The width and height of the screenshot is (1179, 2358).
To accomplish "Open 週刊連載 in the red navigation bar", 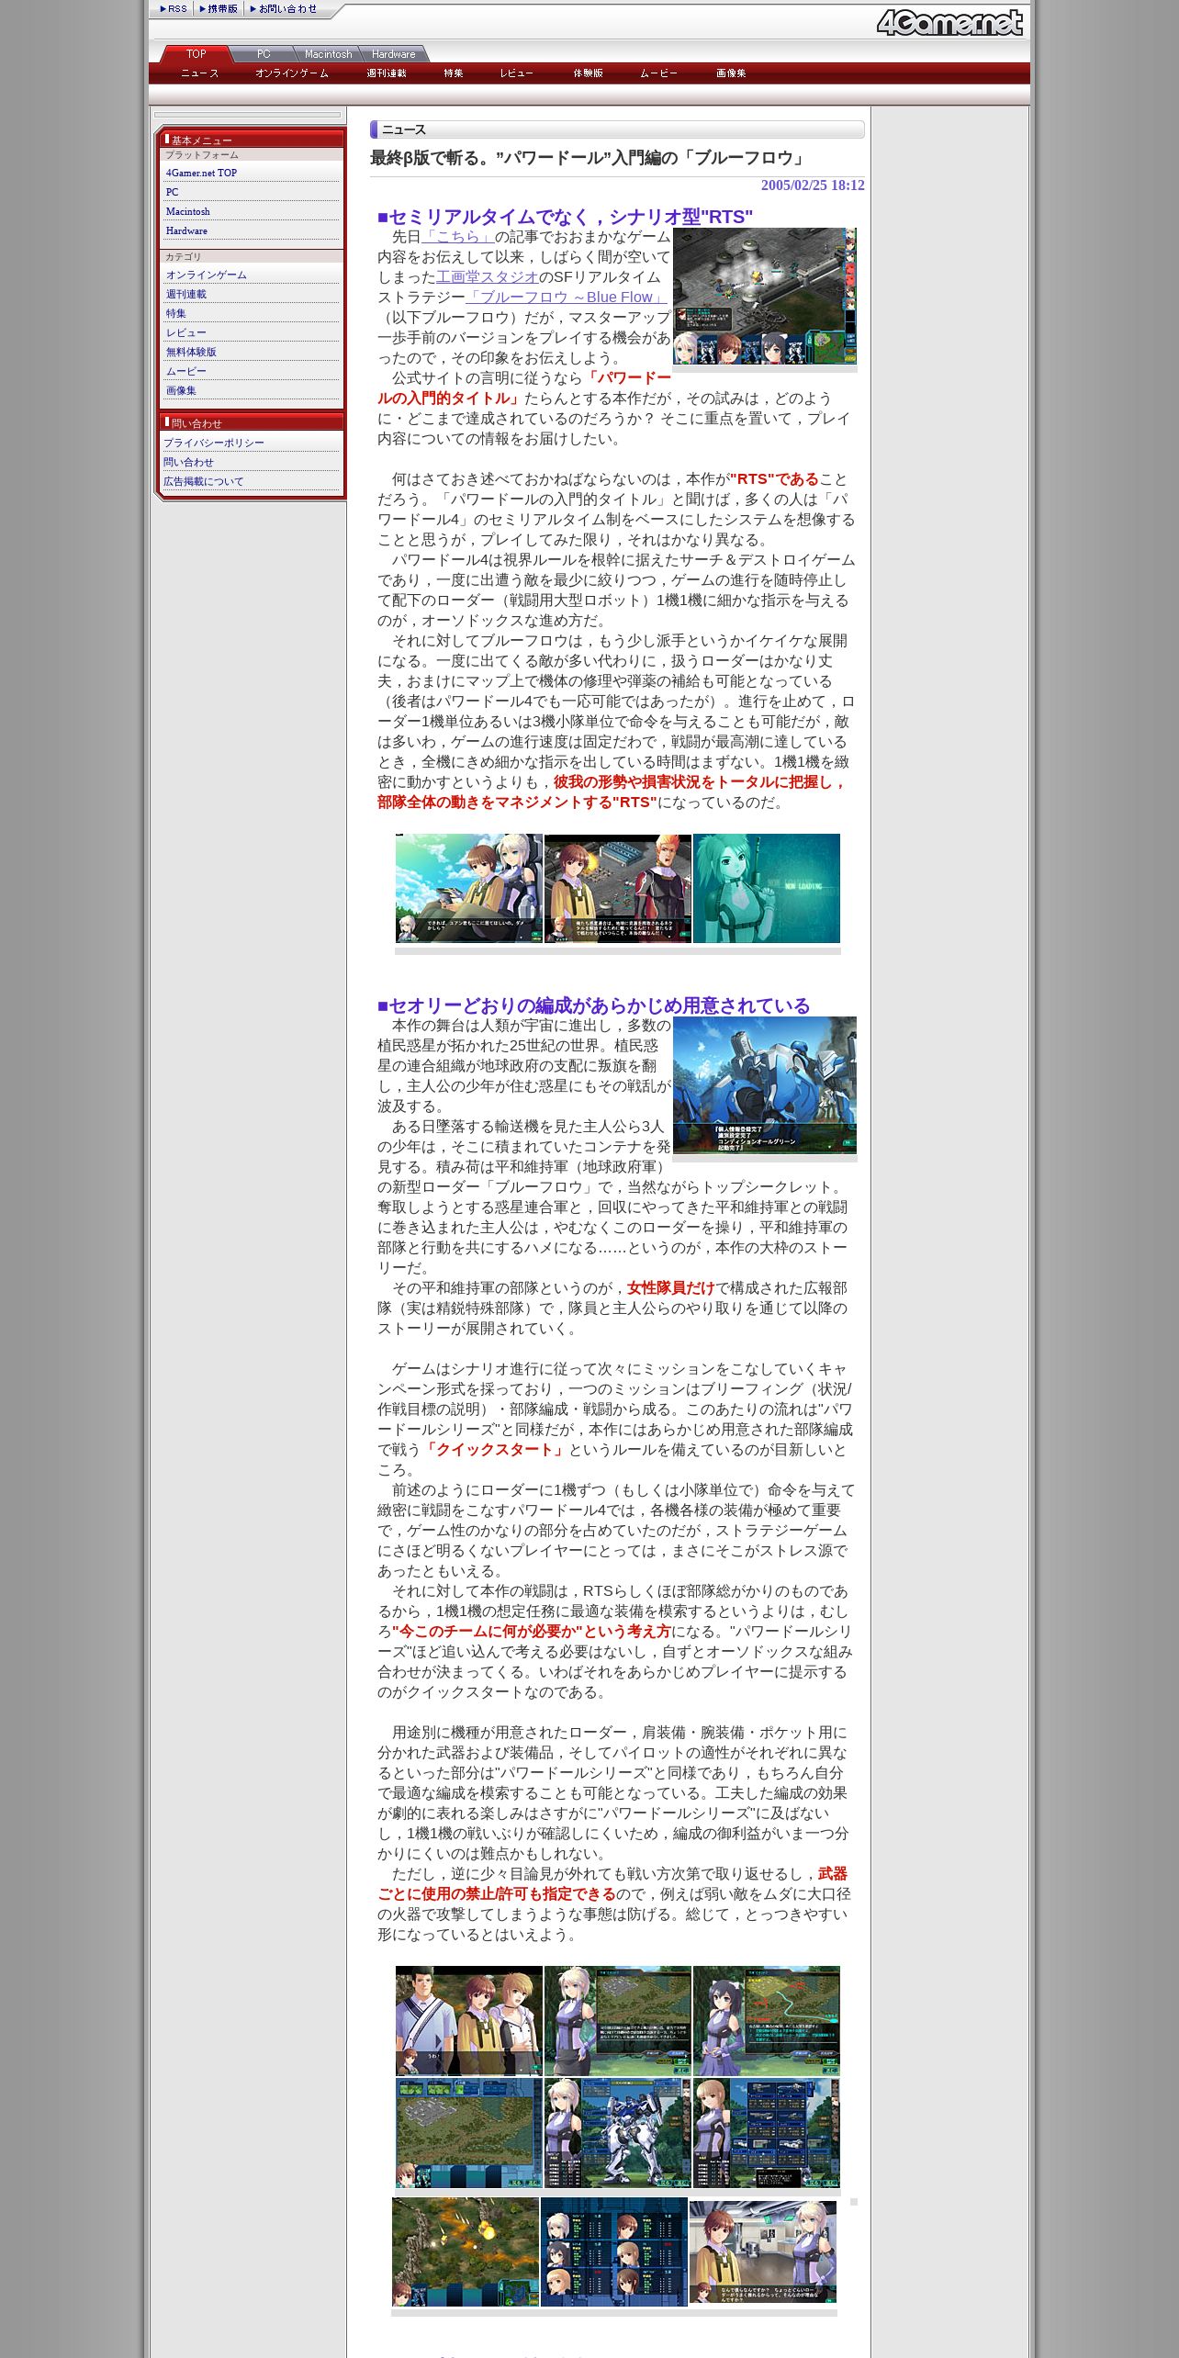I will tap(387, 73).
